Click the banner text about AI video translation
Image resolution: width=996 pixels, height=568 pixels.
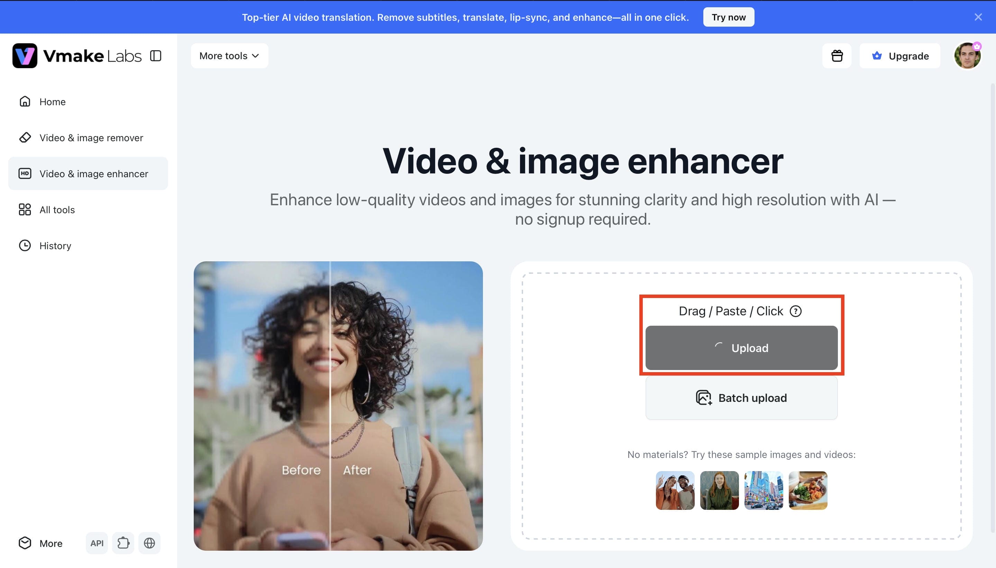click(x=465, y=17)
